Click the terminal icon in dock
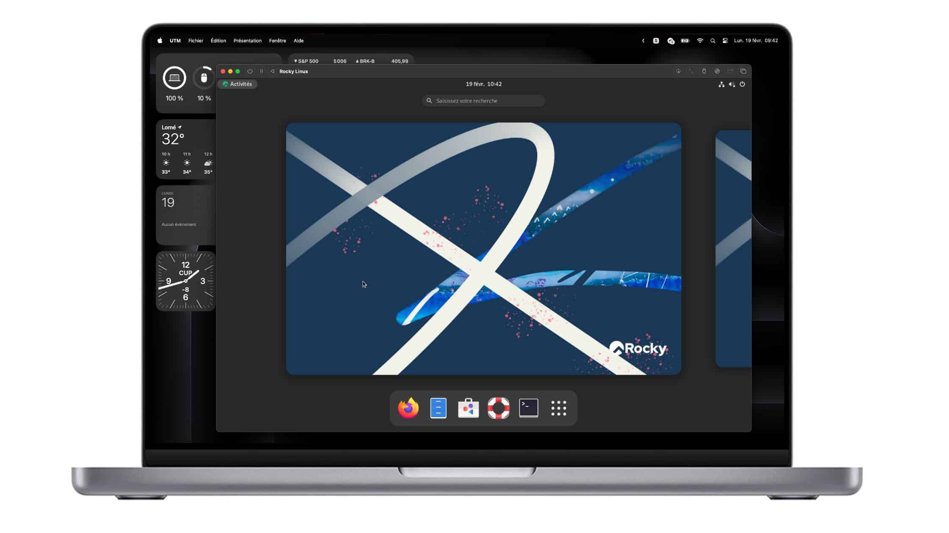Screen dimensions: 949x533 (x=529, y=407)
